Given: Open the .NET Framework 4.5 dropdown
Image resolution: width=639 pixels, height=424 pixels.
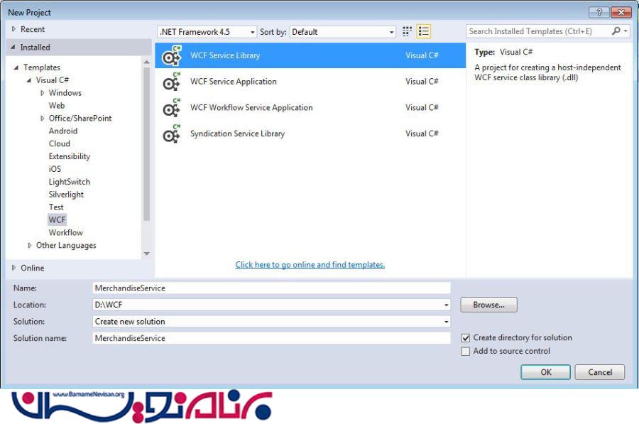Looking at the screenshot, I should click(x=207, y=32).
